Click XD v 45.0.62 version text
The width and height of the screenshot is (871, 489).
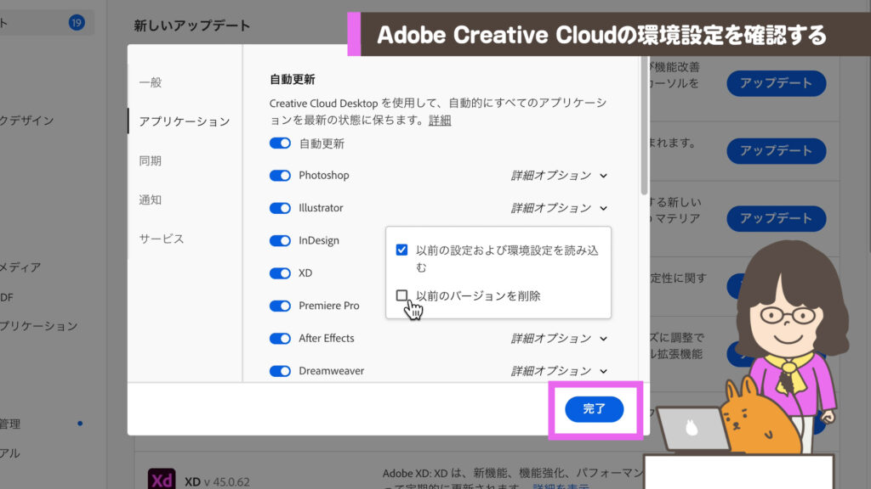click(217, 482)
